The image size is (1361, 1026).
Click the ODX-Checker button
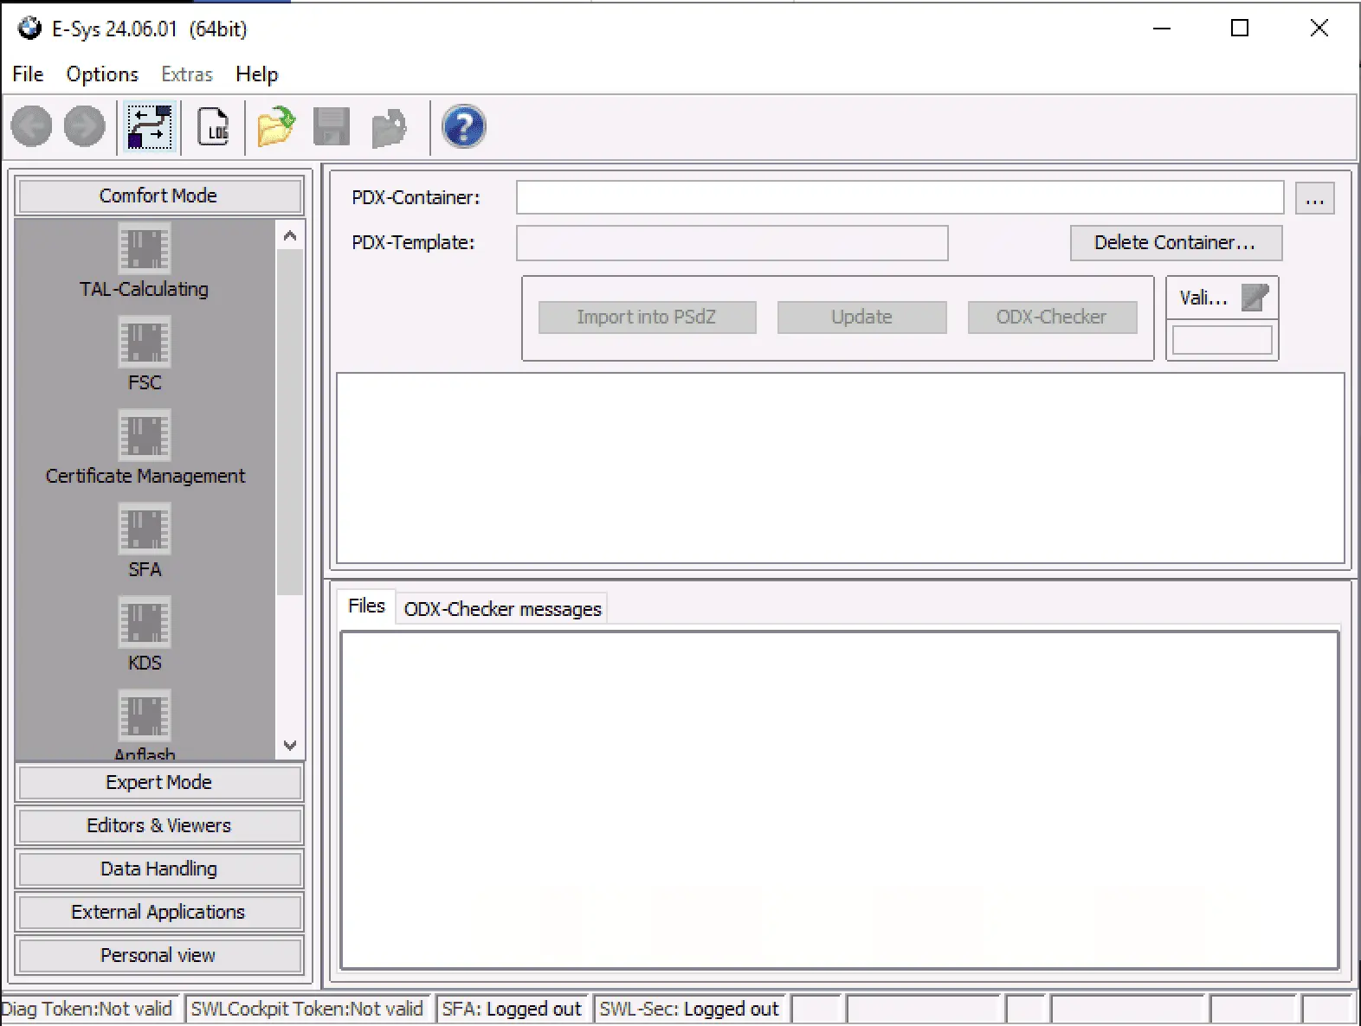point(1052,317)
